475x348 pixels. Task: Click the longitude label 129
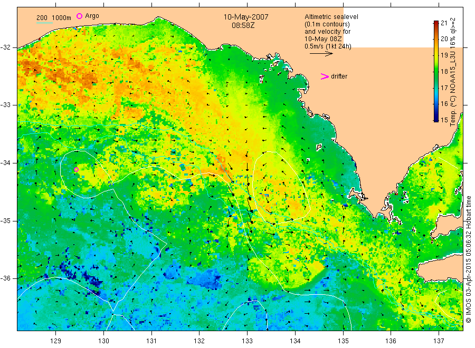tap(56, 341)
